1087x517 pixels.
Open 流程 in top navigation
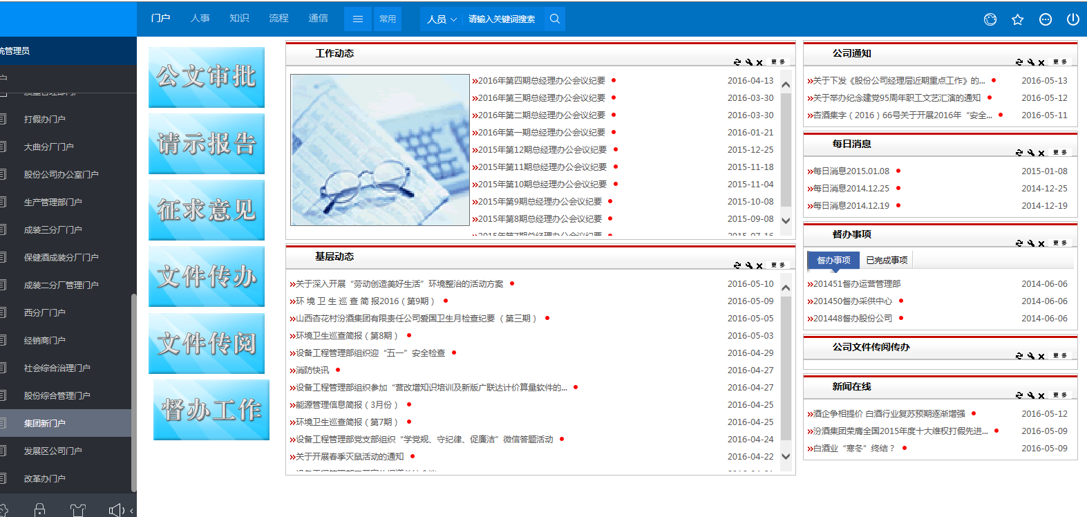278,18
